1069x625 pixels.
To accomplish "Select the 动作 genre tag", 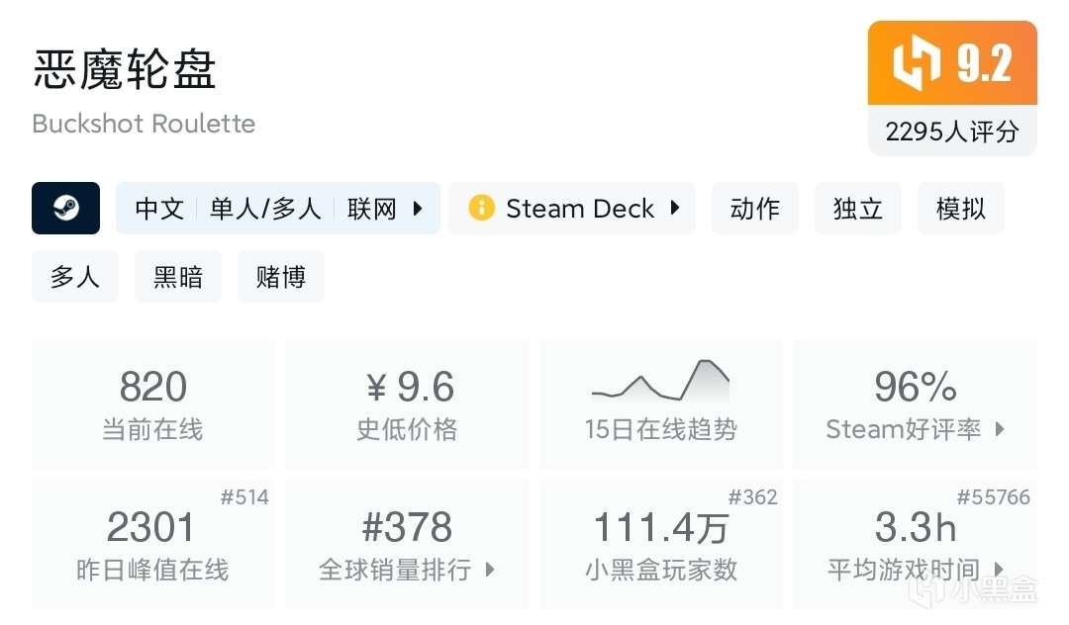I will click(754, 209).
